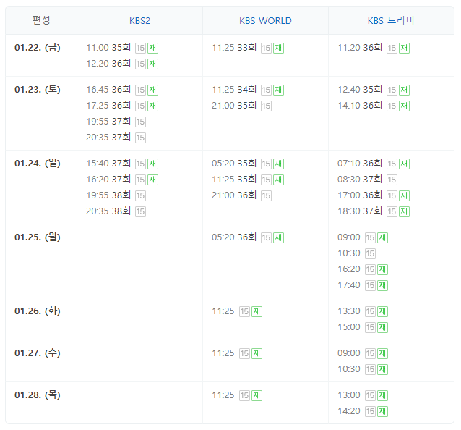Viewport: 461px width, 430px height.
Task: Click the 15 rating badge beside 08:30 37회
Action: 392,180
